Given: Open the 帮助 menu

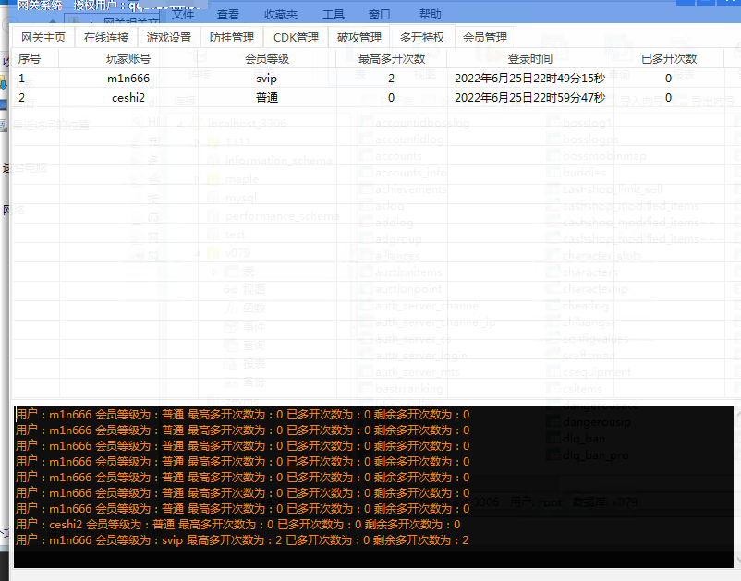Looking at the screenshot, I should coord(430,14).
